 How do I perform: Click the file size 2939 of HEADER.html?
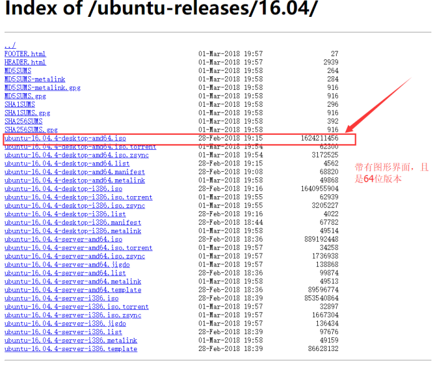331,62
